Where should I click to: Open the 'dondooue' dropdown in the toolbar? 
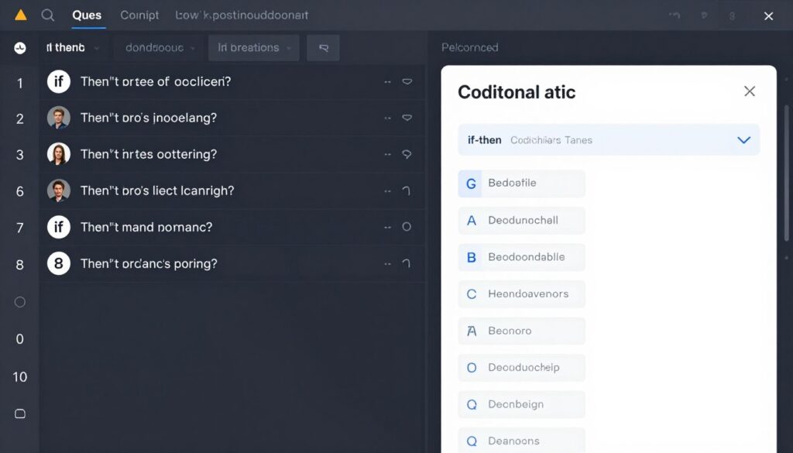point(157,47)
